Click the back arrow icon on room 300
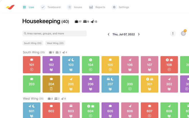The width and height of the screenshot is (189, 118). coord(130,89)
